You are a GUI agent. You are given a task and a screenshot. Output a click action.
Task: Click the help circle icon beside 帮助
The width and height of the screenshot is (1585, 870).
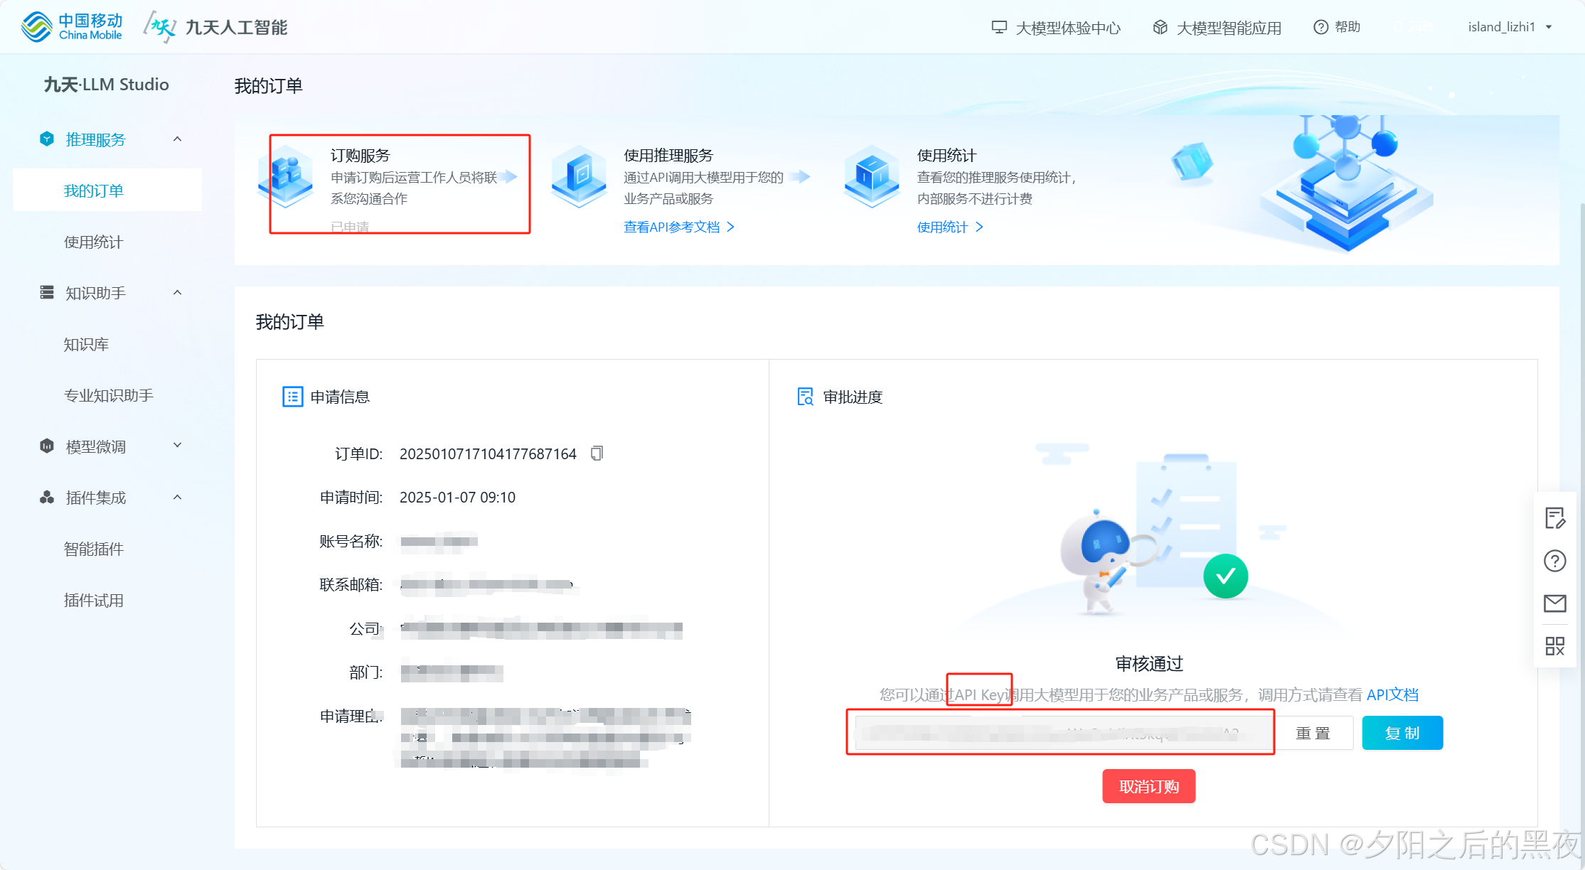pyautogui.click(x=1320, y=27)
